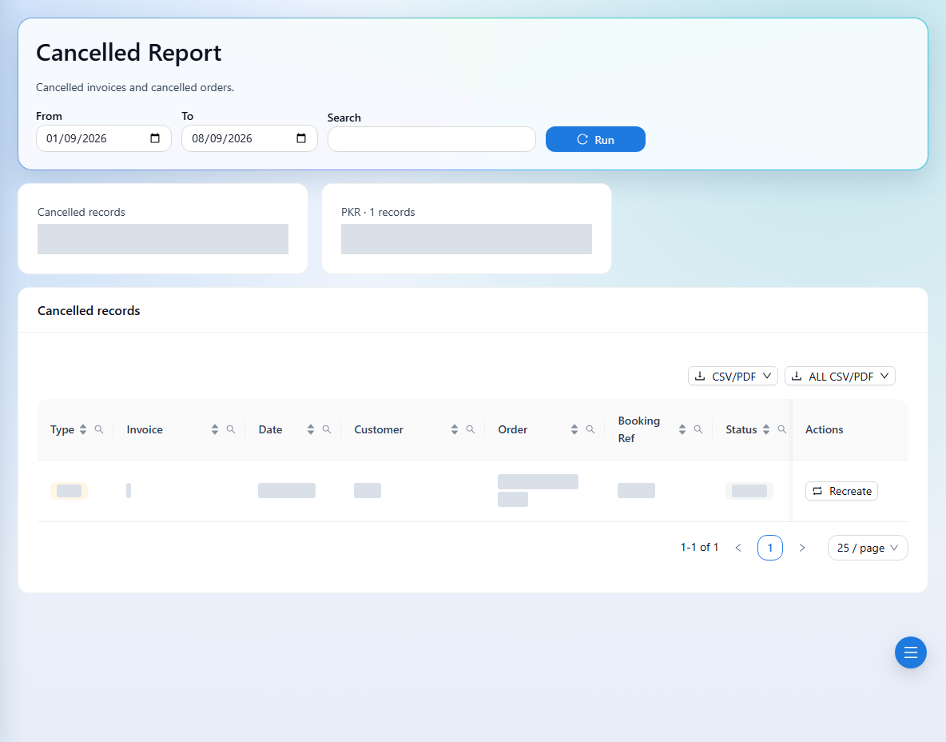
Task: Sort the Type column
Action: [x=83, y=429]
